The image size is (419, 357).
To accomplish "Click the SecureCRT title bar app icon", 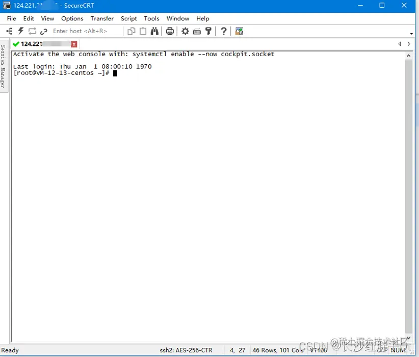I will 7,5.
